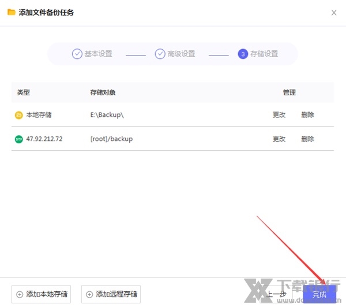Click 更改 for the [root]/backup row

[x=279, y=139]
